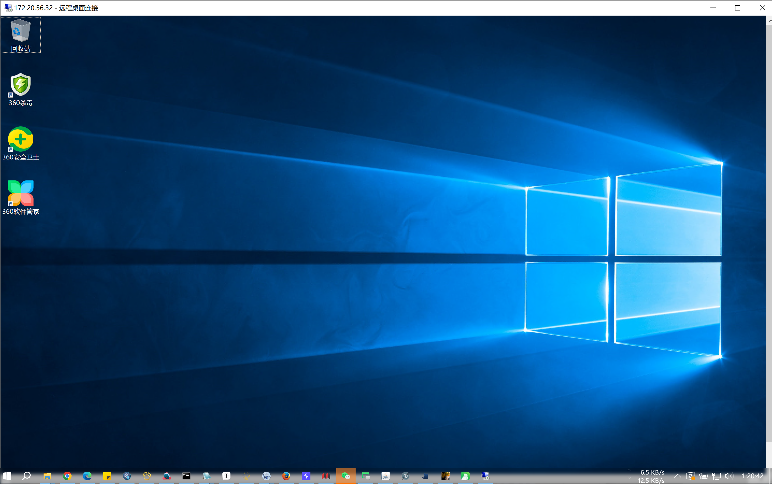Screen dimensions: 772x484
Task: Select the 360软件管家 desktop icon
Action: (x=20, y=194)
